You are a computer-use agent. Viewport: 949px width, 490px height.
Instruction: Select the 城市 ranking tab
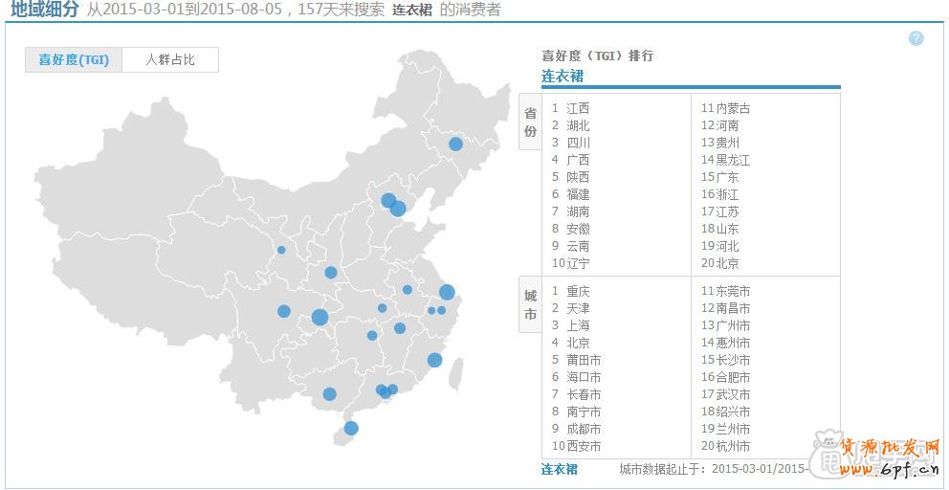click(x=530, y=304)
